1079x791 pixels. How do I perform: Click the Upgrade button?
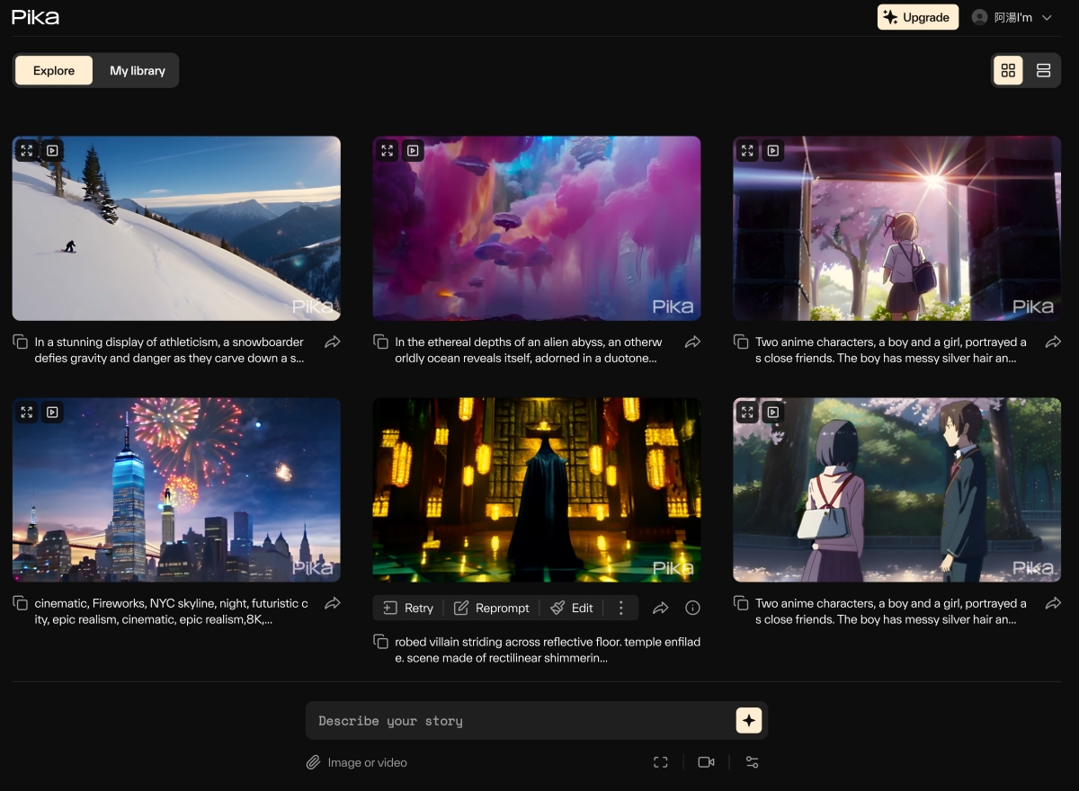918,17
